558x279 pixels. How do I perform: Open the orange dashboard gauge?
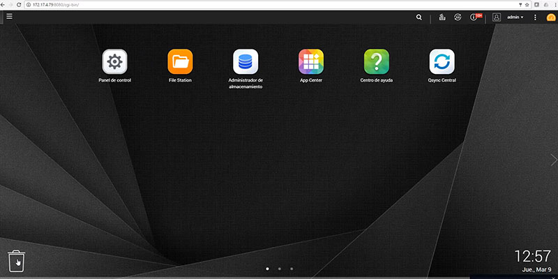pyautogui.click(x=551, y=17)
